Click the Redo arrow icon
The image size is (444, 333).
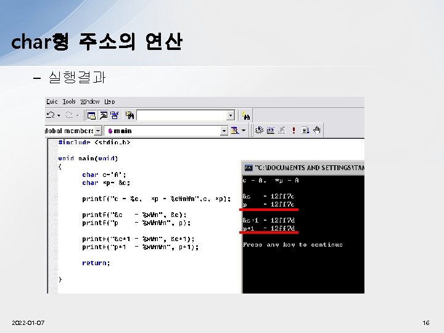click(x=69, y=115)
